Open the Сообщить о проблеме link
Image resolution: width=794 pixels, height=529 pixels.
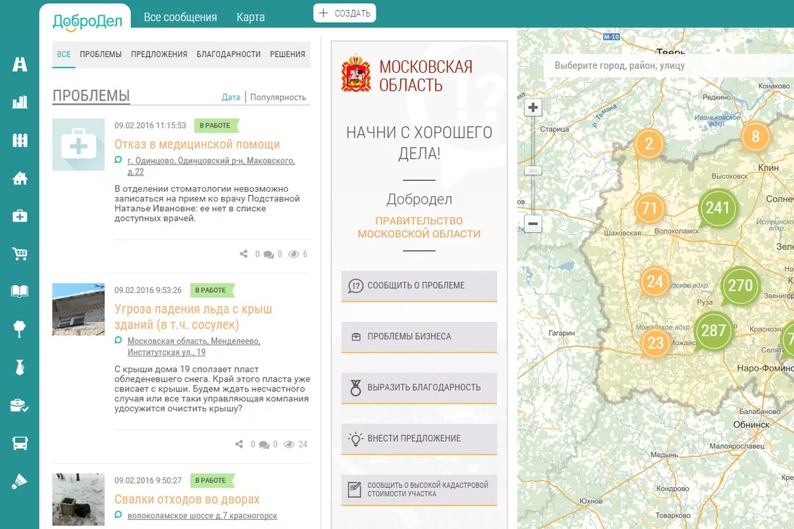[x=418, y=286]
